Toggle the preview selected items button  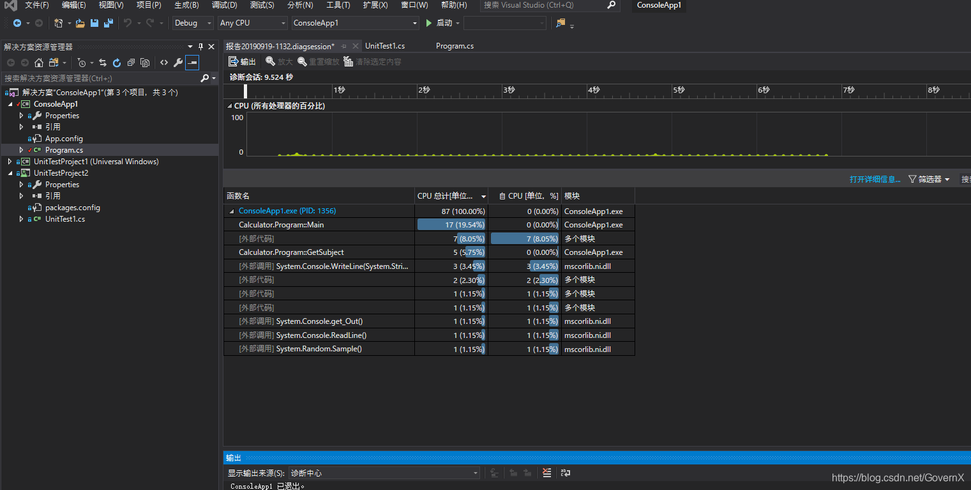[192, 63]
